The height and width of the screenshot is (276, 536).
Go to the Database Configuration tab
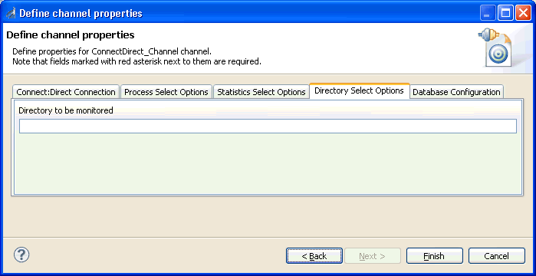[456, 92]
